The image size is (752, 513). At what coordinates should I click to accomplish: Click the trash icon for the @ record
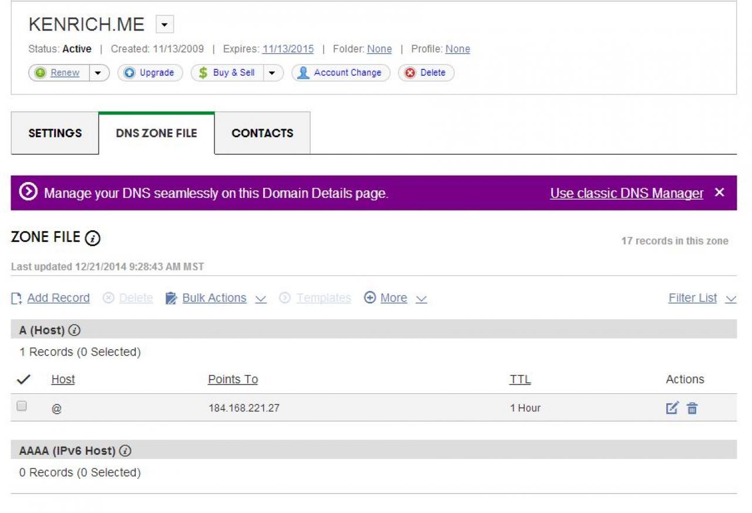[x=693, y=409]
